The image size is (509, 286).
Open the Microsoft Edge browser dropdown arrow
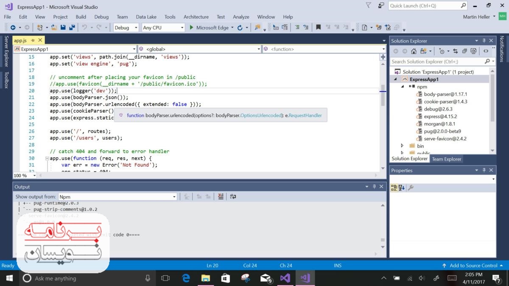coord(232,28)
